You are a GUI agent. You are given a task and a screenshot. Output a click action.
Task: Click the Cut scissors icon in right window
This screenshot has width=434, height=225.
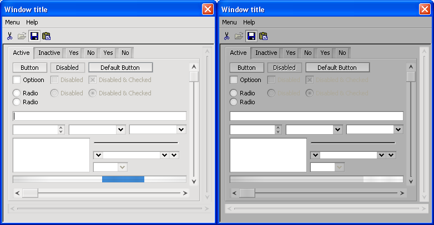[x=226, y=36]
